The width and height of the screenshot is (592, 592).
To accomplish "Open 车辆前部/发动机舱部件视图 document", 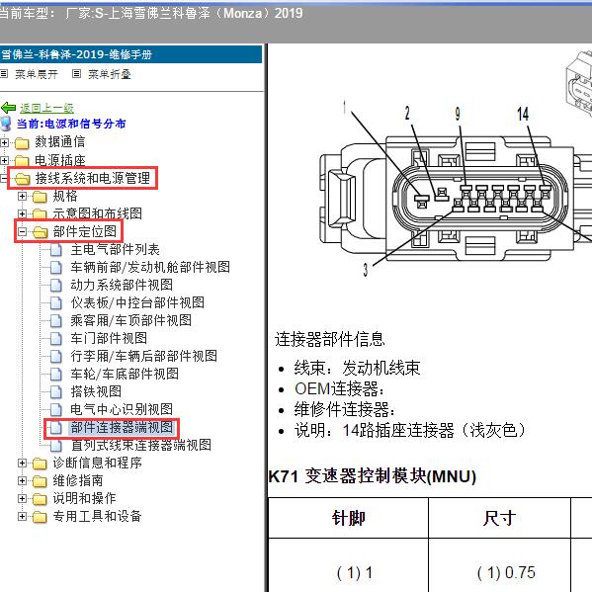I will pos(150,267).
